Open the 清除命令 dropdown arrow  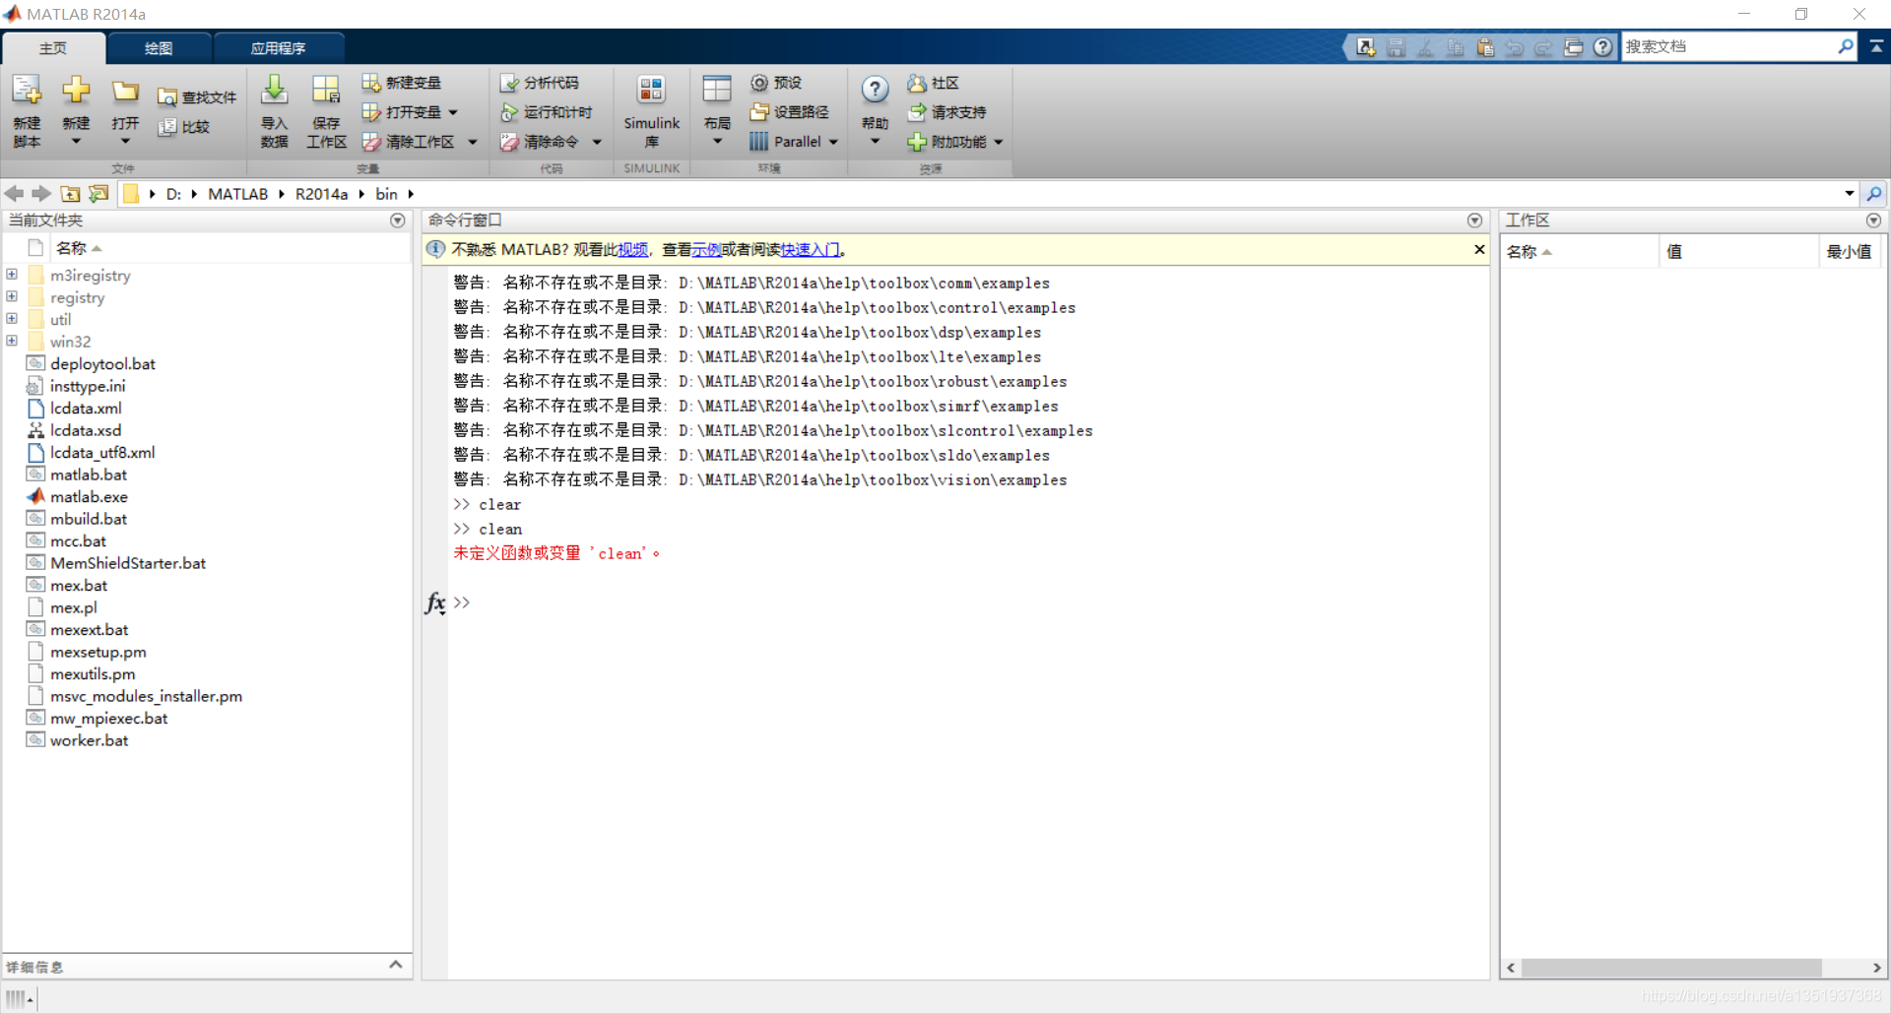coord(597,142)
